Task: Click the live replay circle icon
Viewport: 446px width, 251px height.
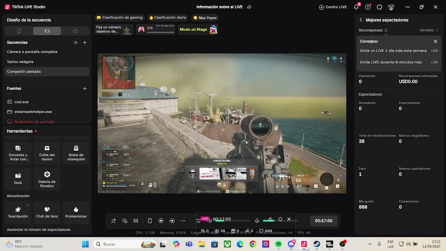Action: point(172,221)
